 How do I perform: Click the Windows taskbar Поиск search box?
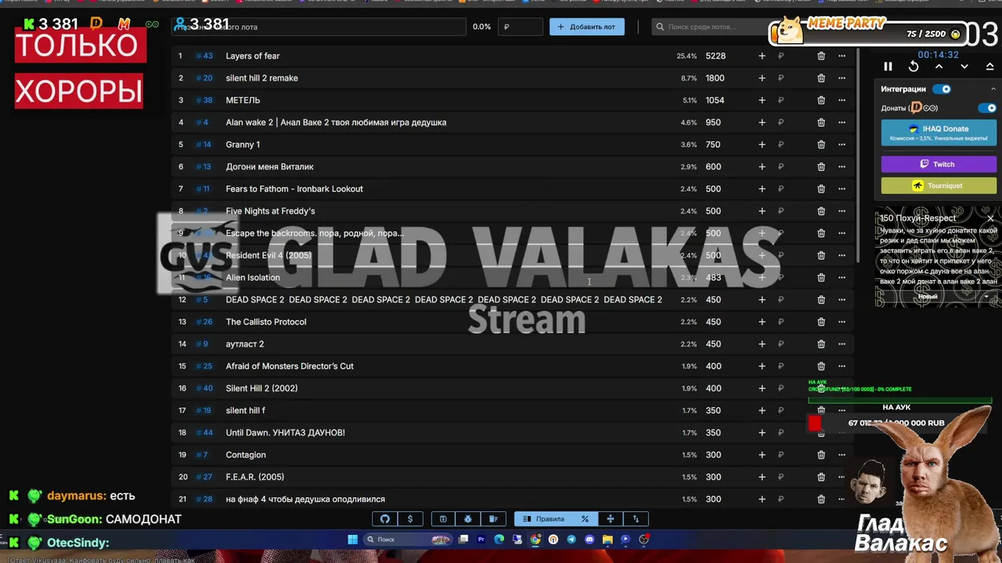click(409, 539)
